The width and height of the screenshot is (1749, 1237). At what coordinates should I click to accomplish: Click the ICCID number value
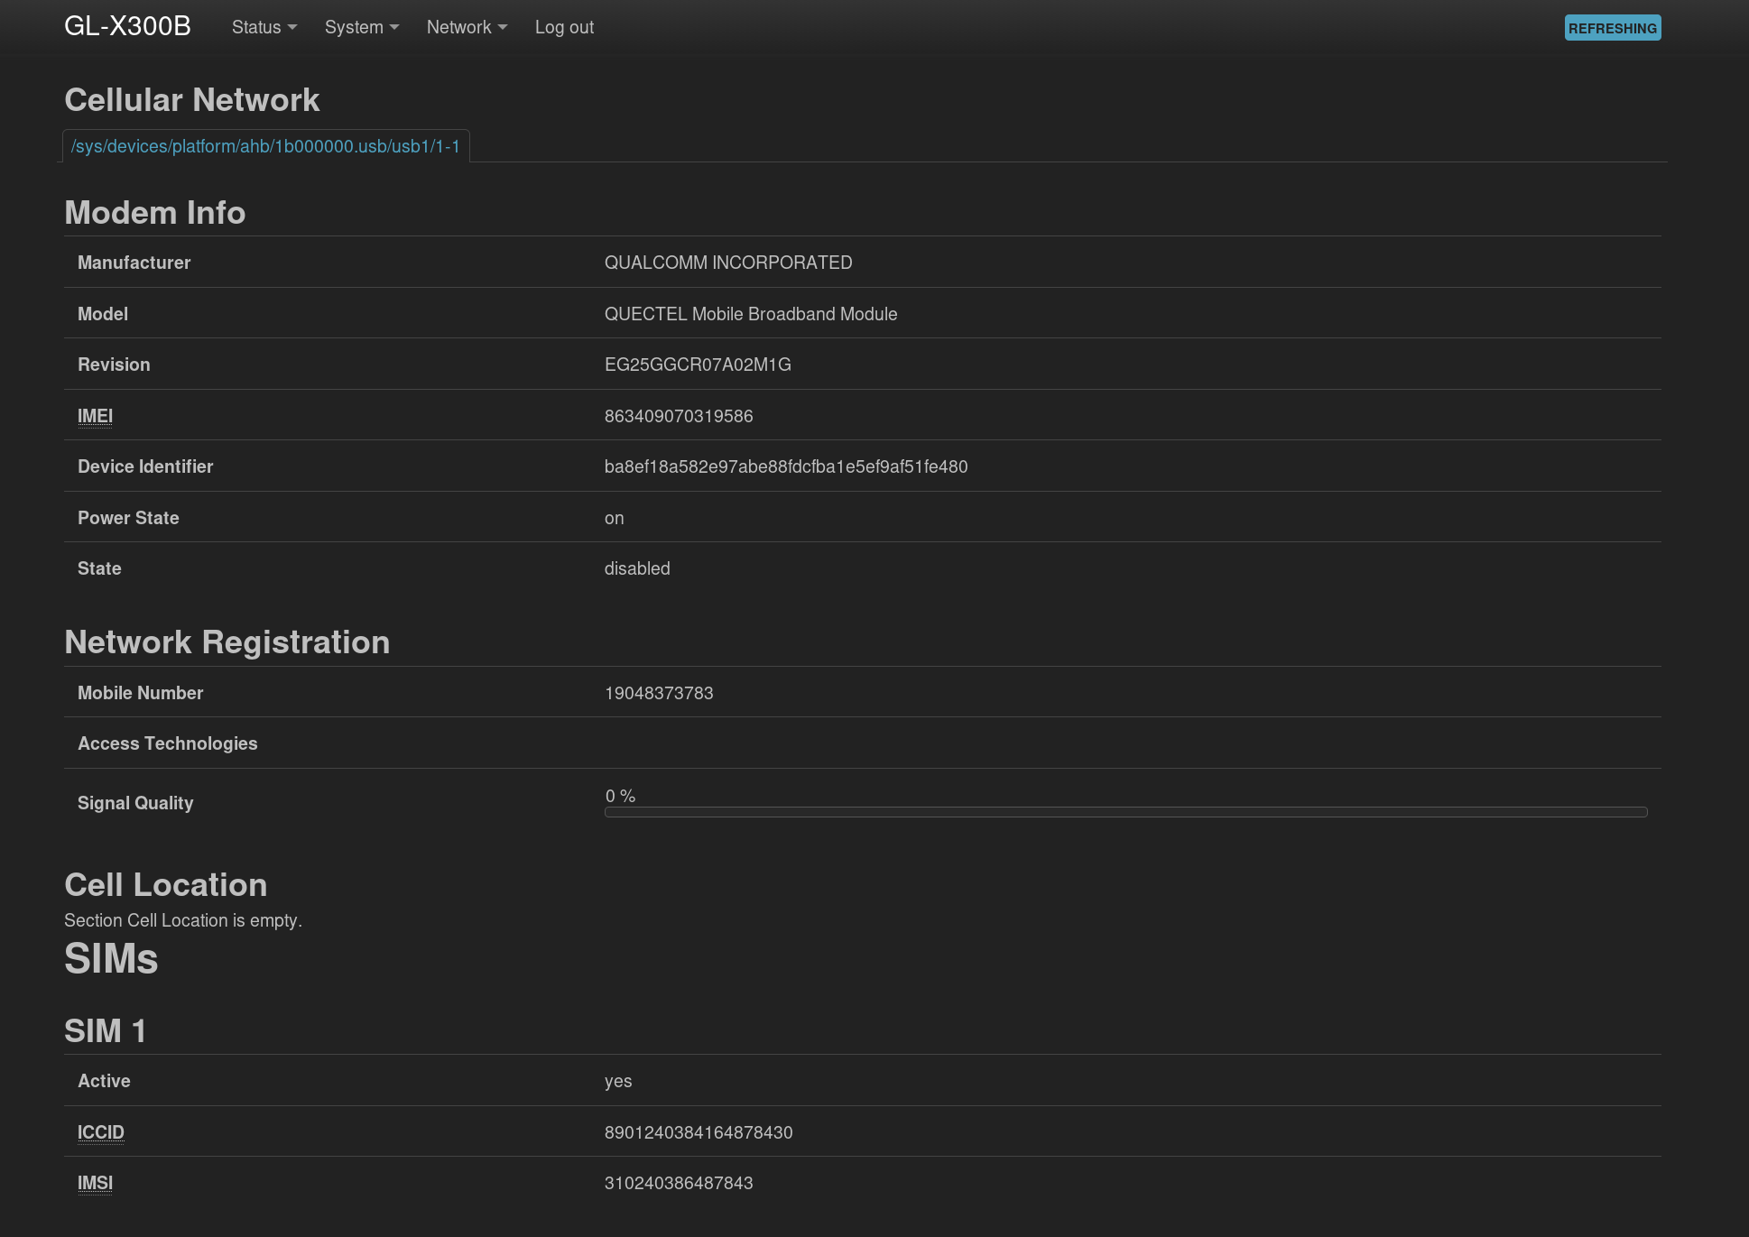698,1132
